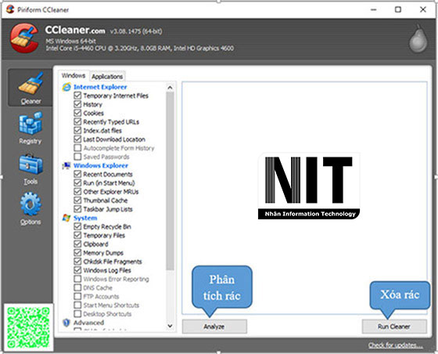This screenshot has height=354, width=438.
Task: Uncheck the History checkbox
Action: (77, 104)
